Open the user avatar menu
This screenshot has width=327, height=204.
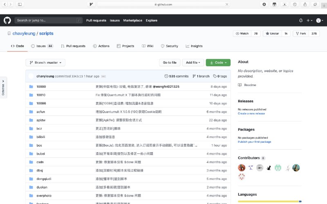click(x=320, y=20)
